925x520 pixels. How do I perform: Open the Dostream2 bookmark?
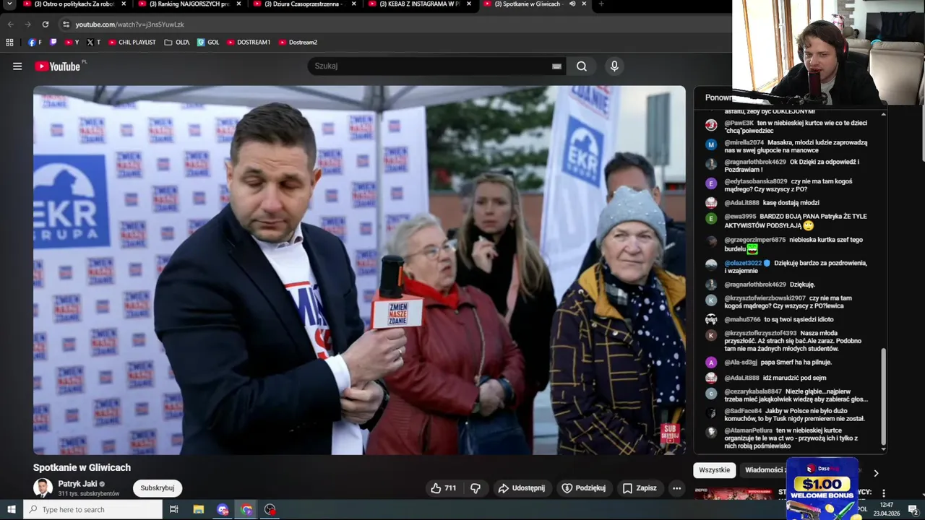298,43
